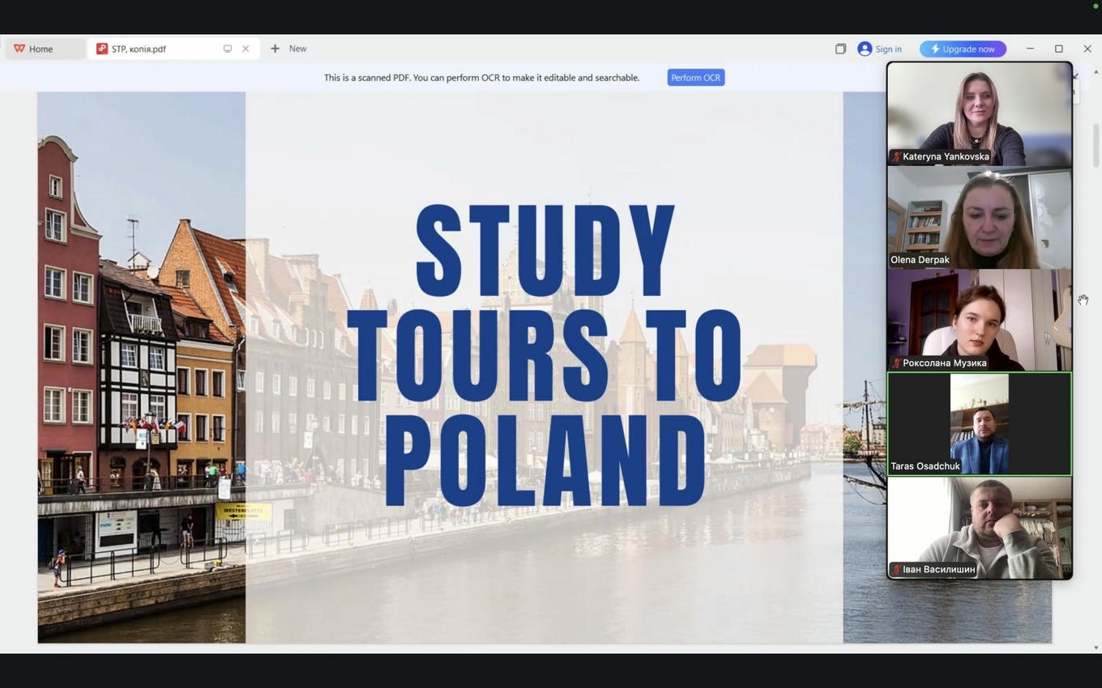This screenshot has width=1102, height=688.
Task: Select Olena Derpak's video tile
Action: click(x=979, y=217)
